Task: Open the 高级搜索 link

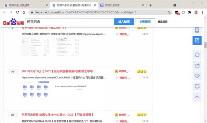Action: tap(163, 22)
